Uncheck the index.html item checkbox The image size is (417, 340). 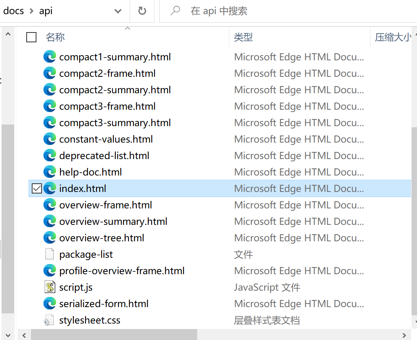tap(37, 188)
